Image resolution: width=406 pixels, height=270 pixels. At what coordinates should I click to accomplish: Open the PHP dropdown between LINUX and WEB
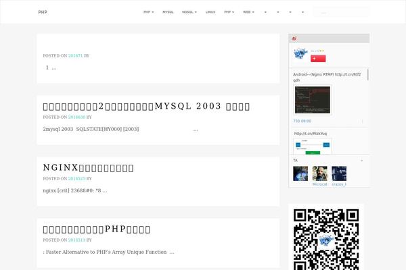pos(229,12)
